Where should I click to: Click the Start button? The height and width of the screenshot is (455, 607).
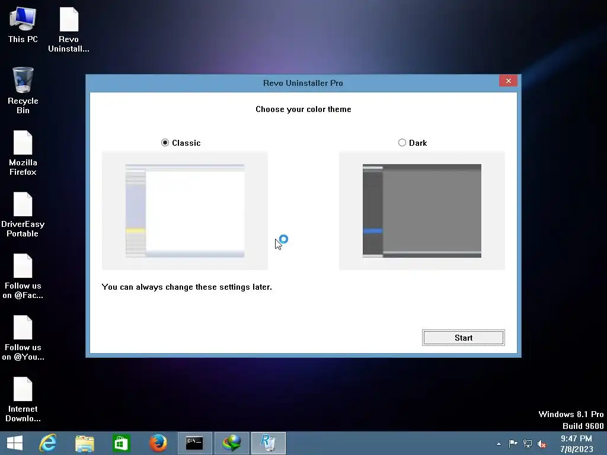(x=464, y=338)
